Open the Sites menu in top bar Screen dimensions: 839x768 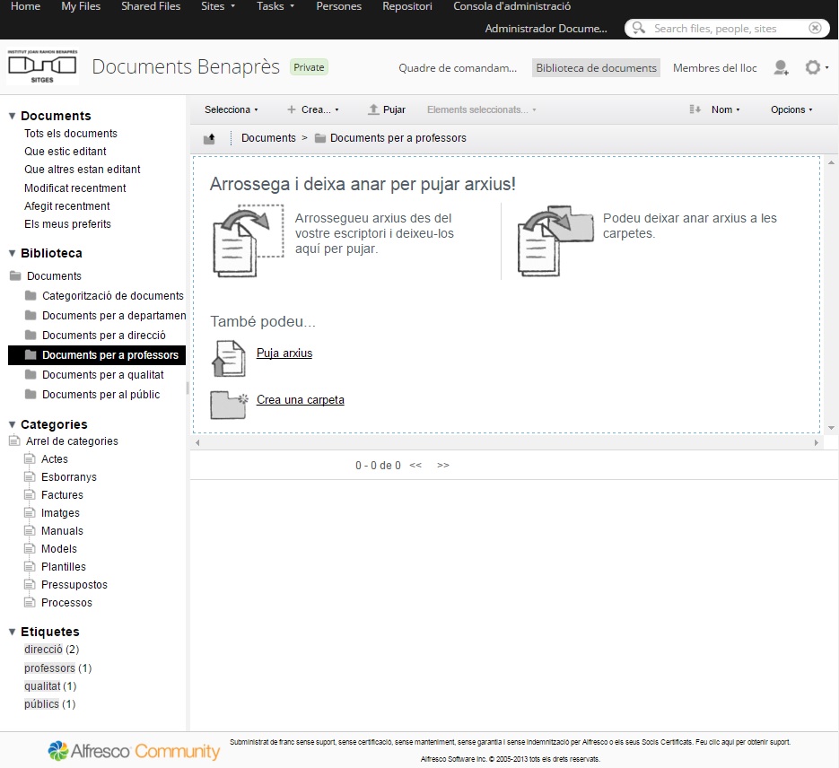click(x=218, y=6)
